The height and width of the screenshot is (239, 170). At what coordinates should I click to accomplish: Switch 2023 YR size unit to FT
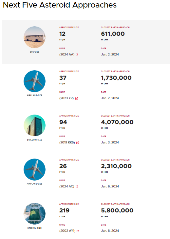coord(61,84)
